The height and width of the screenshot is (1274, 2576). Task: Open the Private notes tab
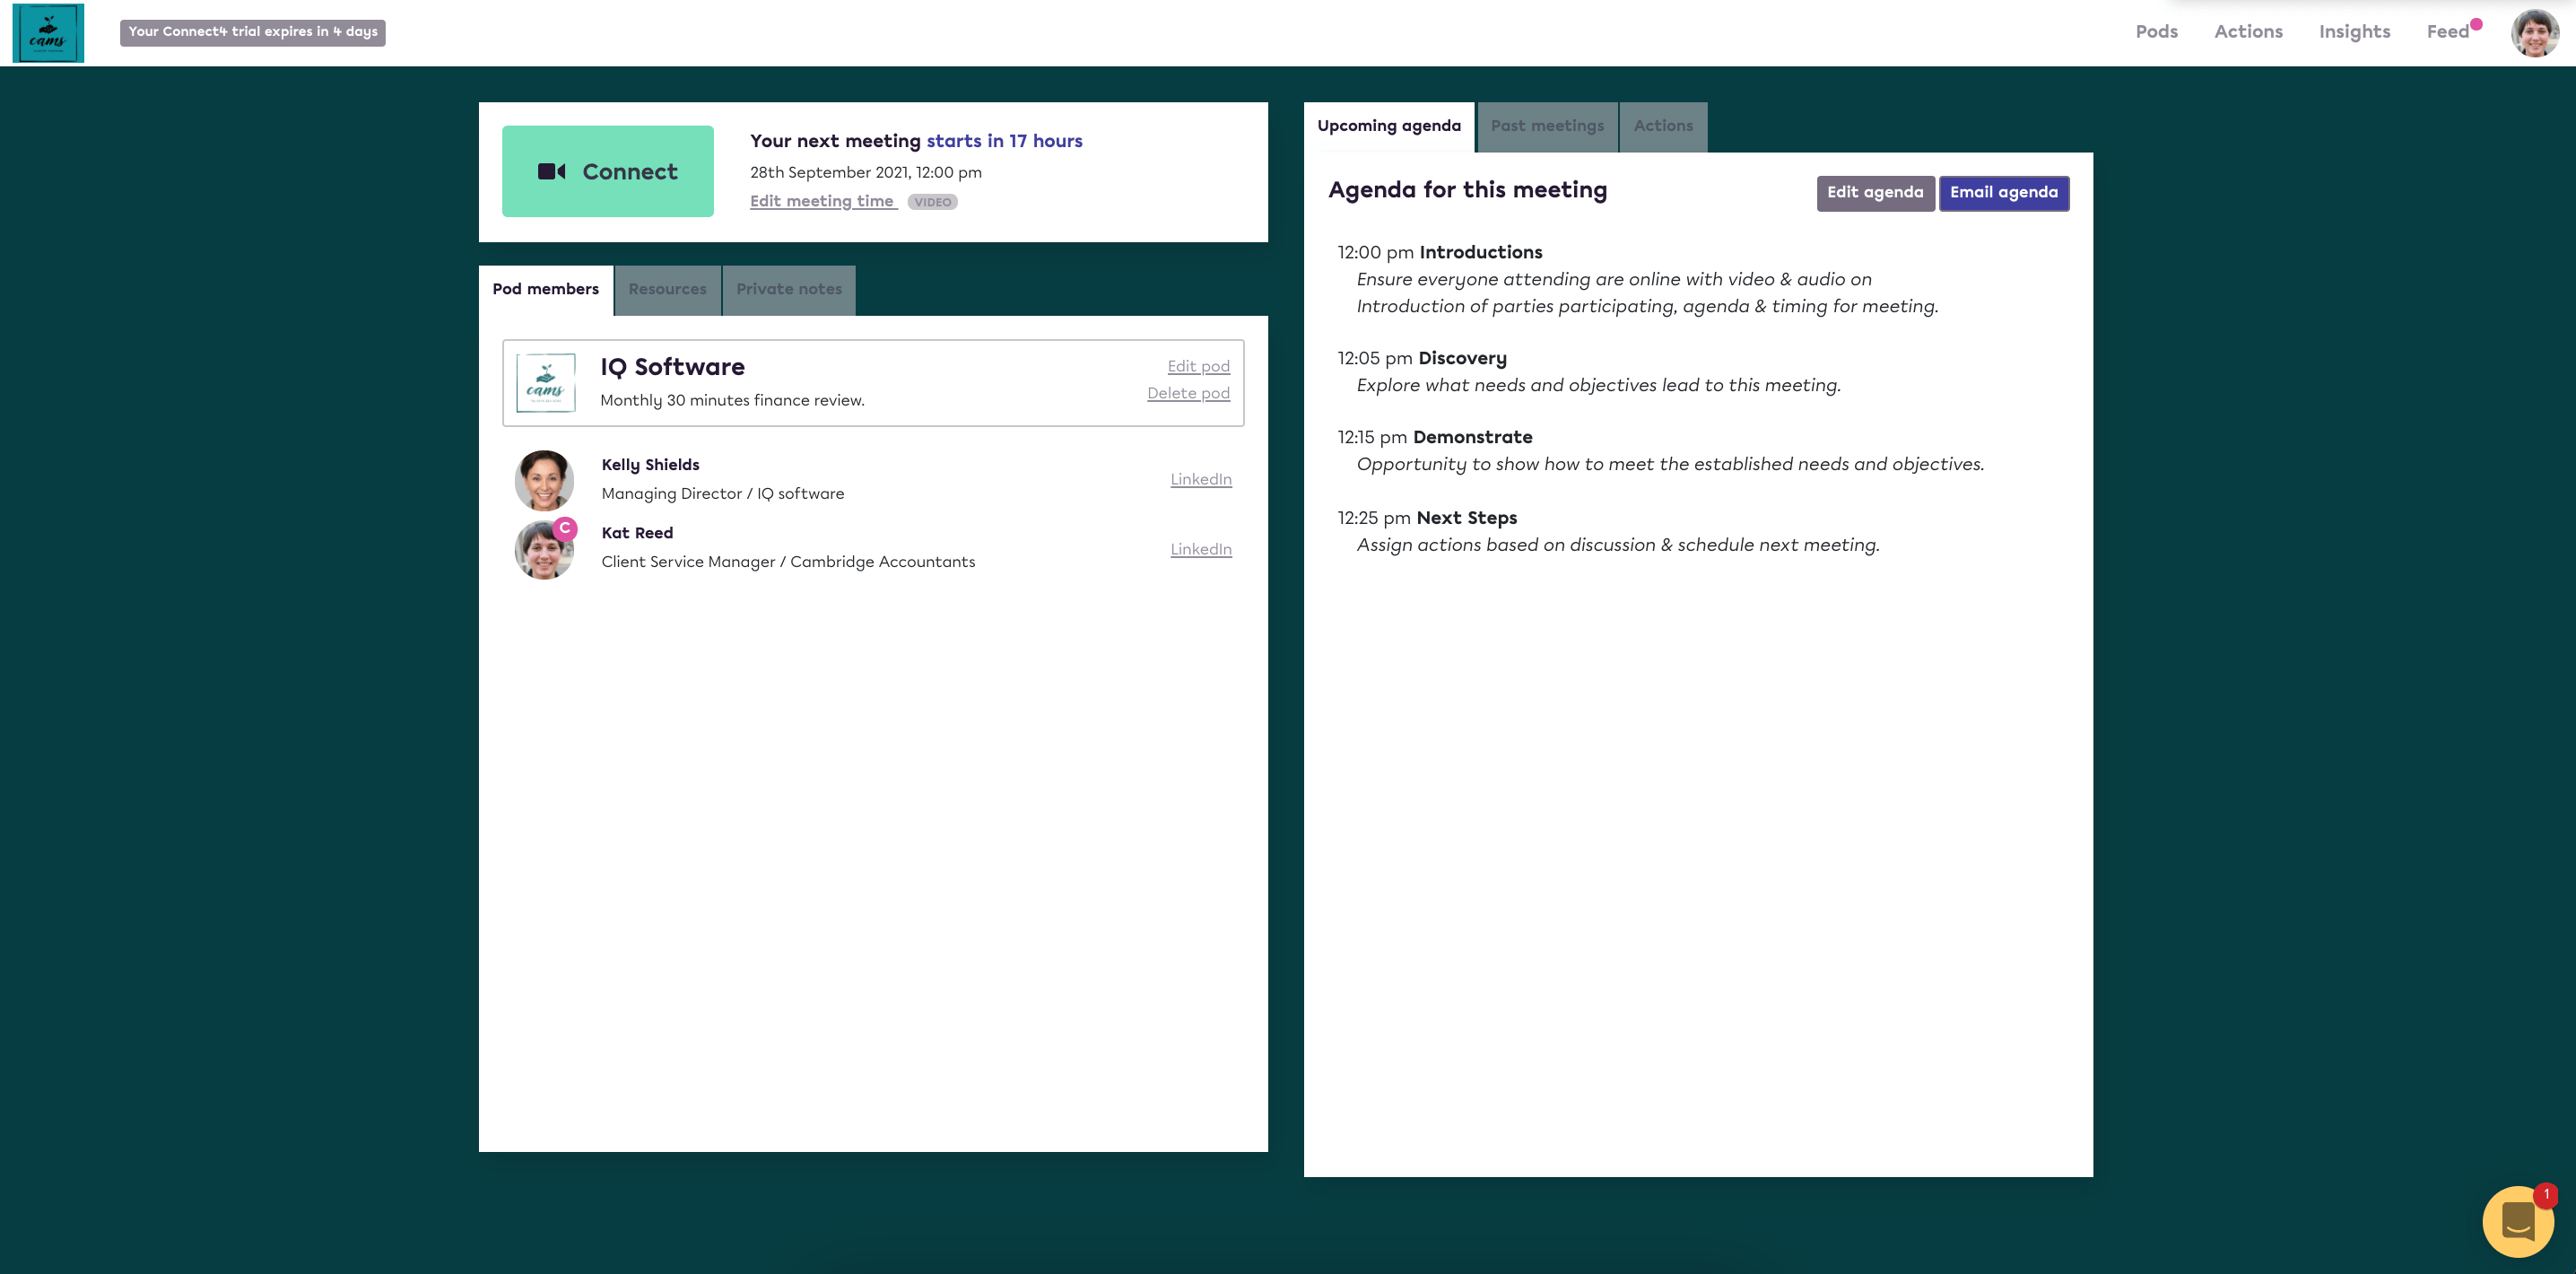pos(788,289)
